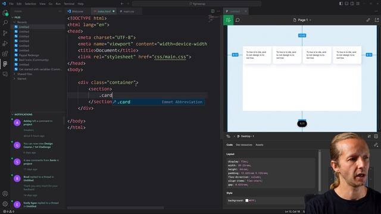Click the Inspect tool (green) in the Figma panel
Image resolution: width=381 pixels, height=214 pixels.
point(229,20)
